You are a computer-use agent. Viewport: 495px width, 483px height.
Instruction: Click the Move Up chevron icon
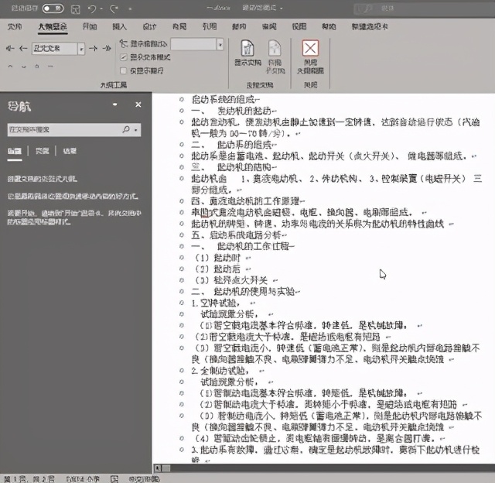pos(10,67)
